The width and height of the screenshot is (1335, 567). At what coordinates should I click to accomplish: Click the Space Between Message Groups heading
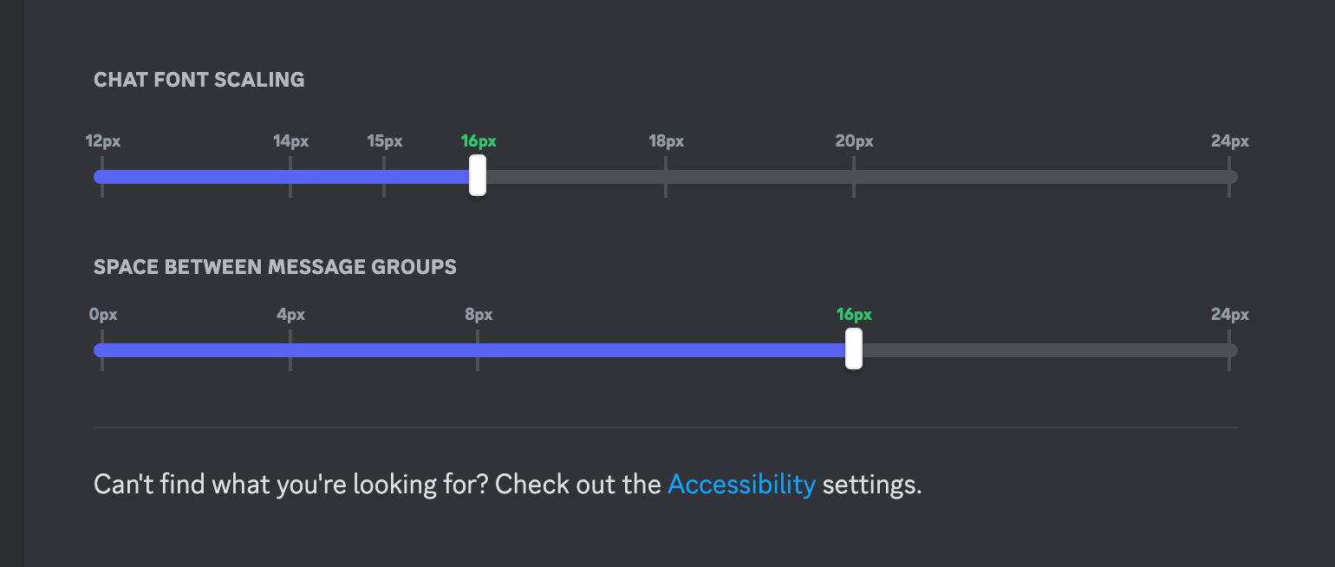(275, 267)
